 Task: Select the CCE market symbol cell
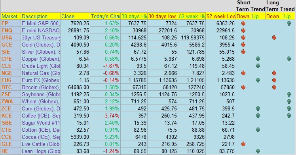click(11, 137)
